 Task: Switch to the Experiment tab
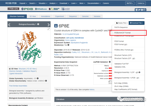click(59, 16)
